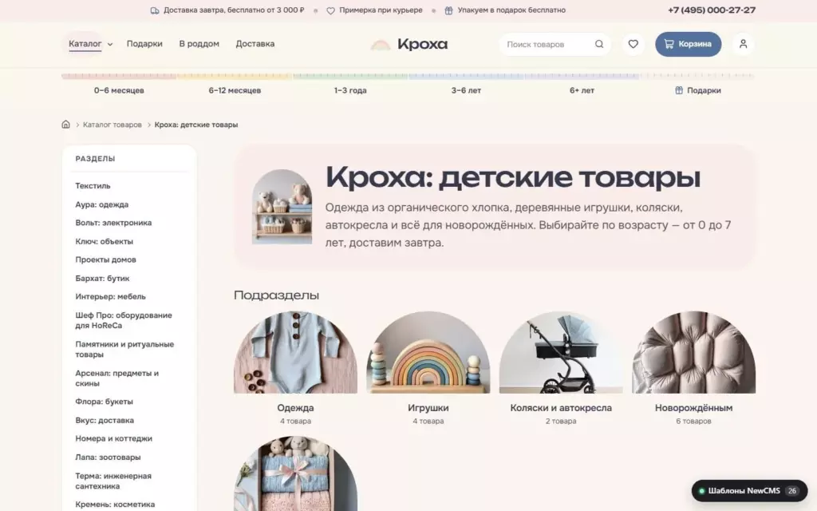The height and width of the screenshot is (511, 817).
Task: Click the gift icon next to age-bar Подарки
Action: point(679,90)
